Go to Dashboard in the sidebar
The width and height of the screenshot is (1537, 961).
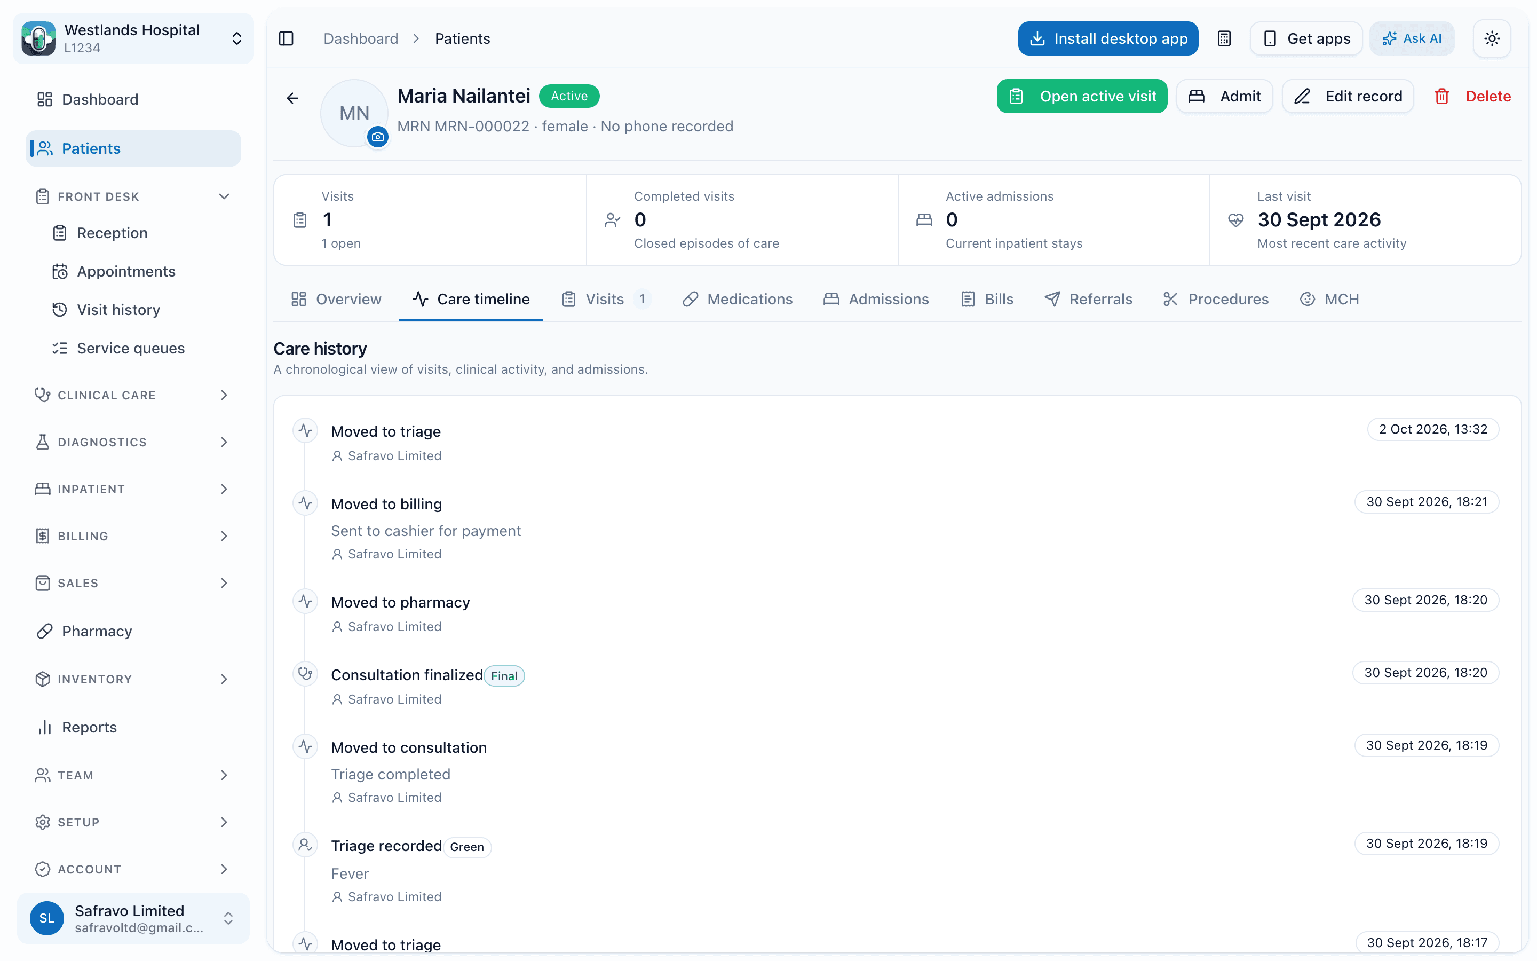point(133,99)
